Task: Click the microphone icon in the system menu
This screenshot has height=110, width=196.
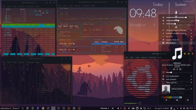Action: (x=163, y=20)
